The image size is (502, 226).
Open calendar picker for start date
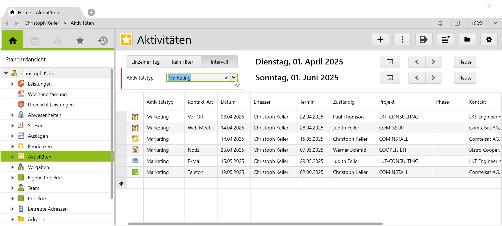389,62
